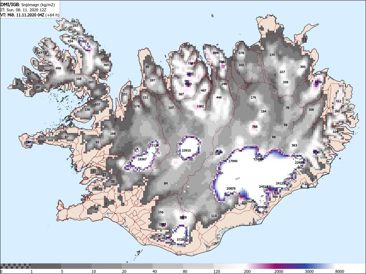Click the legend label '8000'
The height and width of the screenshot is (274, 366).
pos(340,271)
